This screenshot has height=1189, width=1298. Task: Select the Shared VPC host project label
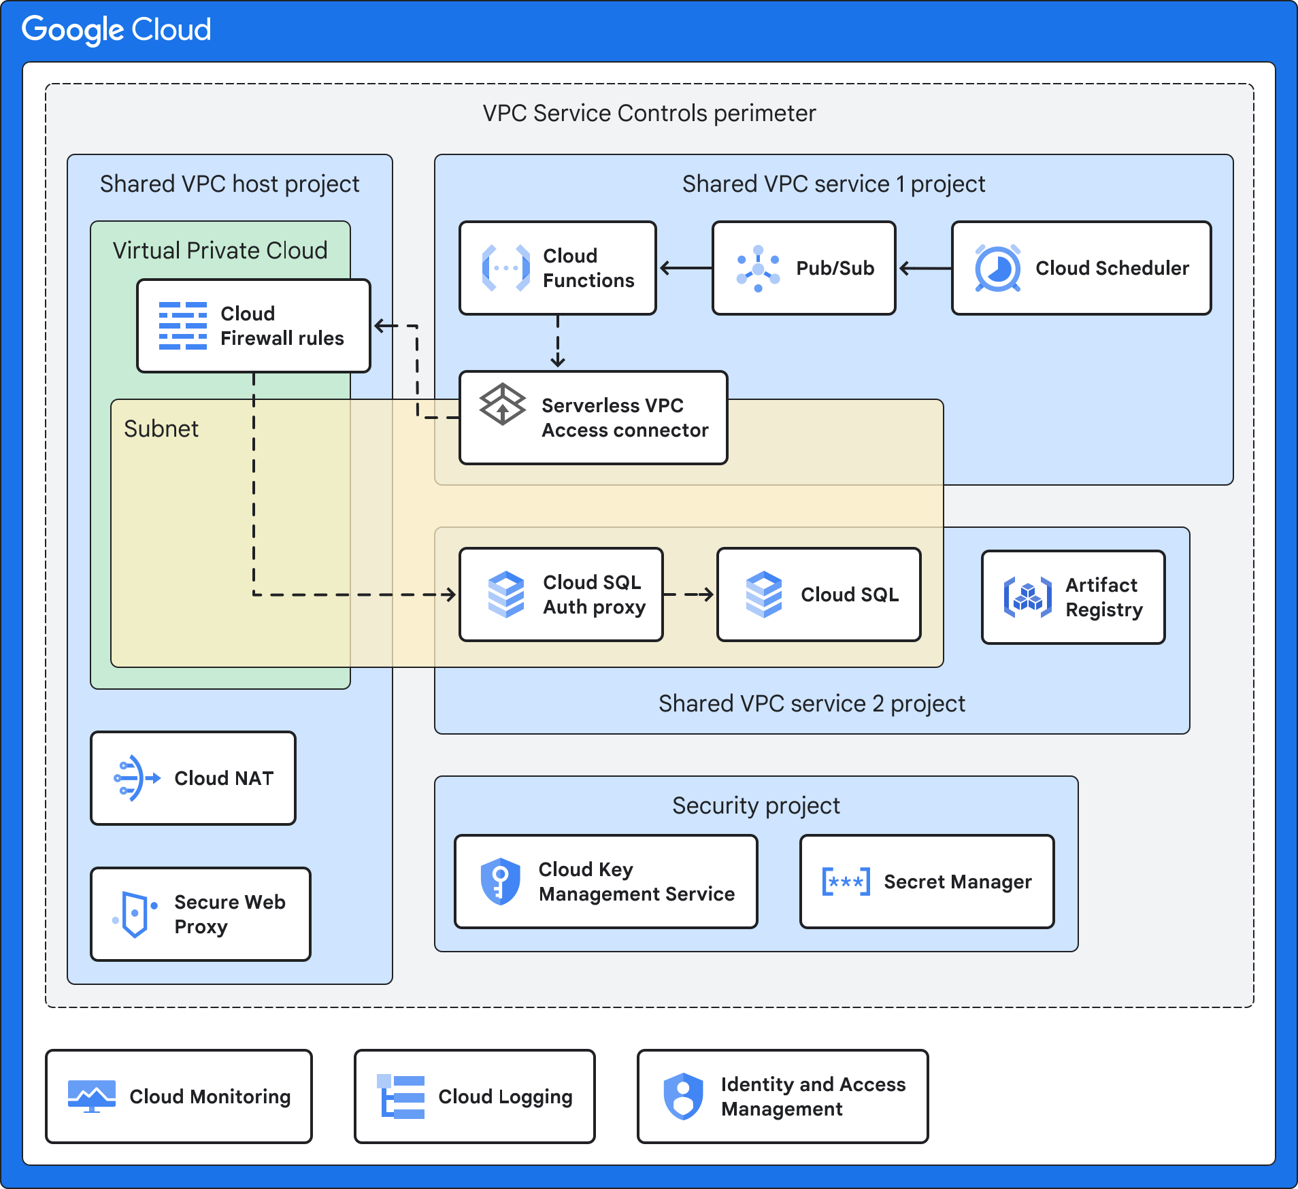coord(230,184)
